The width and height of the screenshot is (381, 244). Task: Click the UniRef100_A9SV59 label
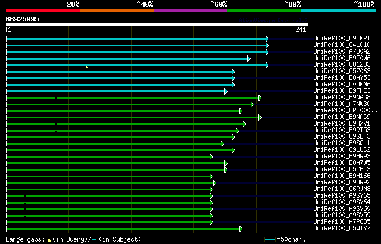click(342, 215)
